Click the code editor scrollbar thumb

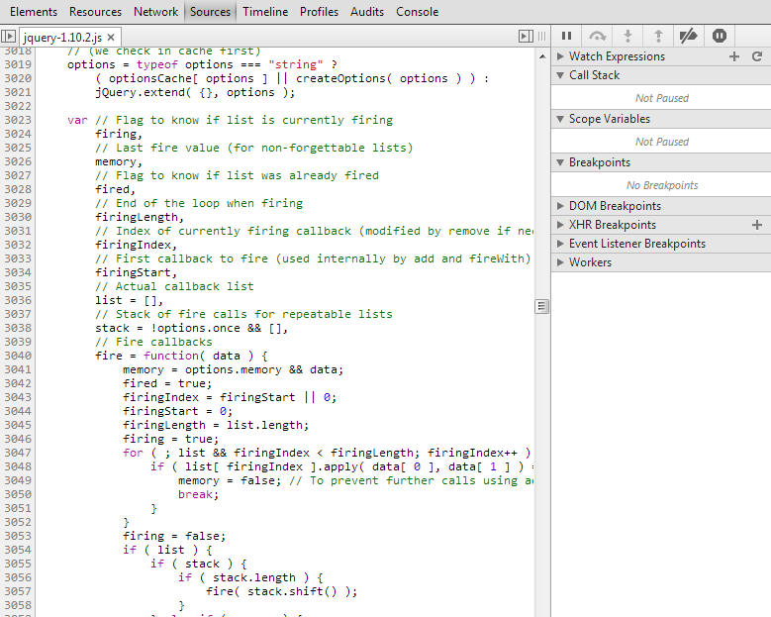(x=541, y=307)
